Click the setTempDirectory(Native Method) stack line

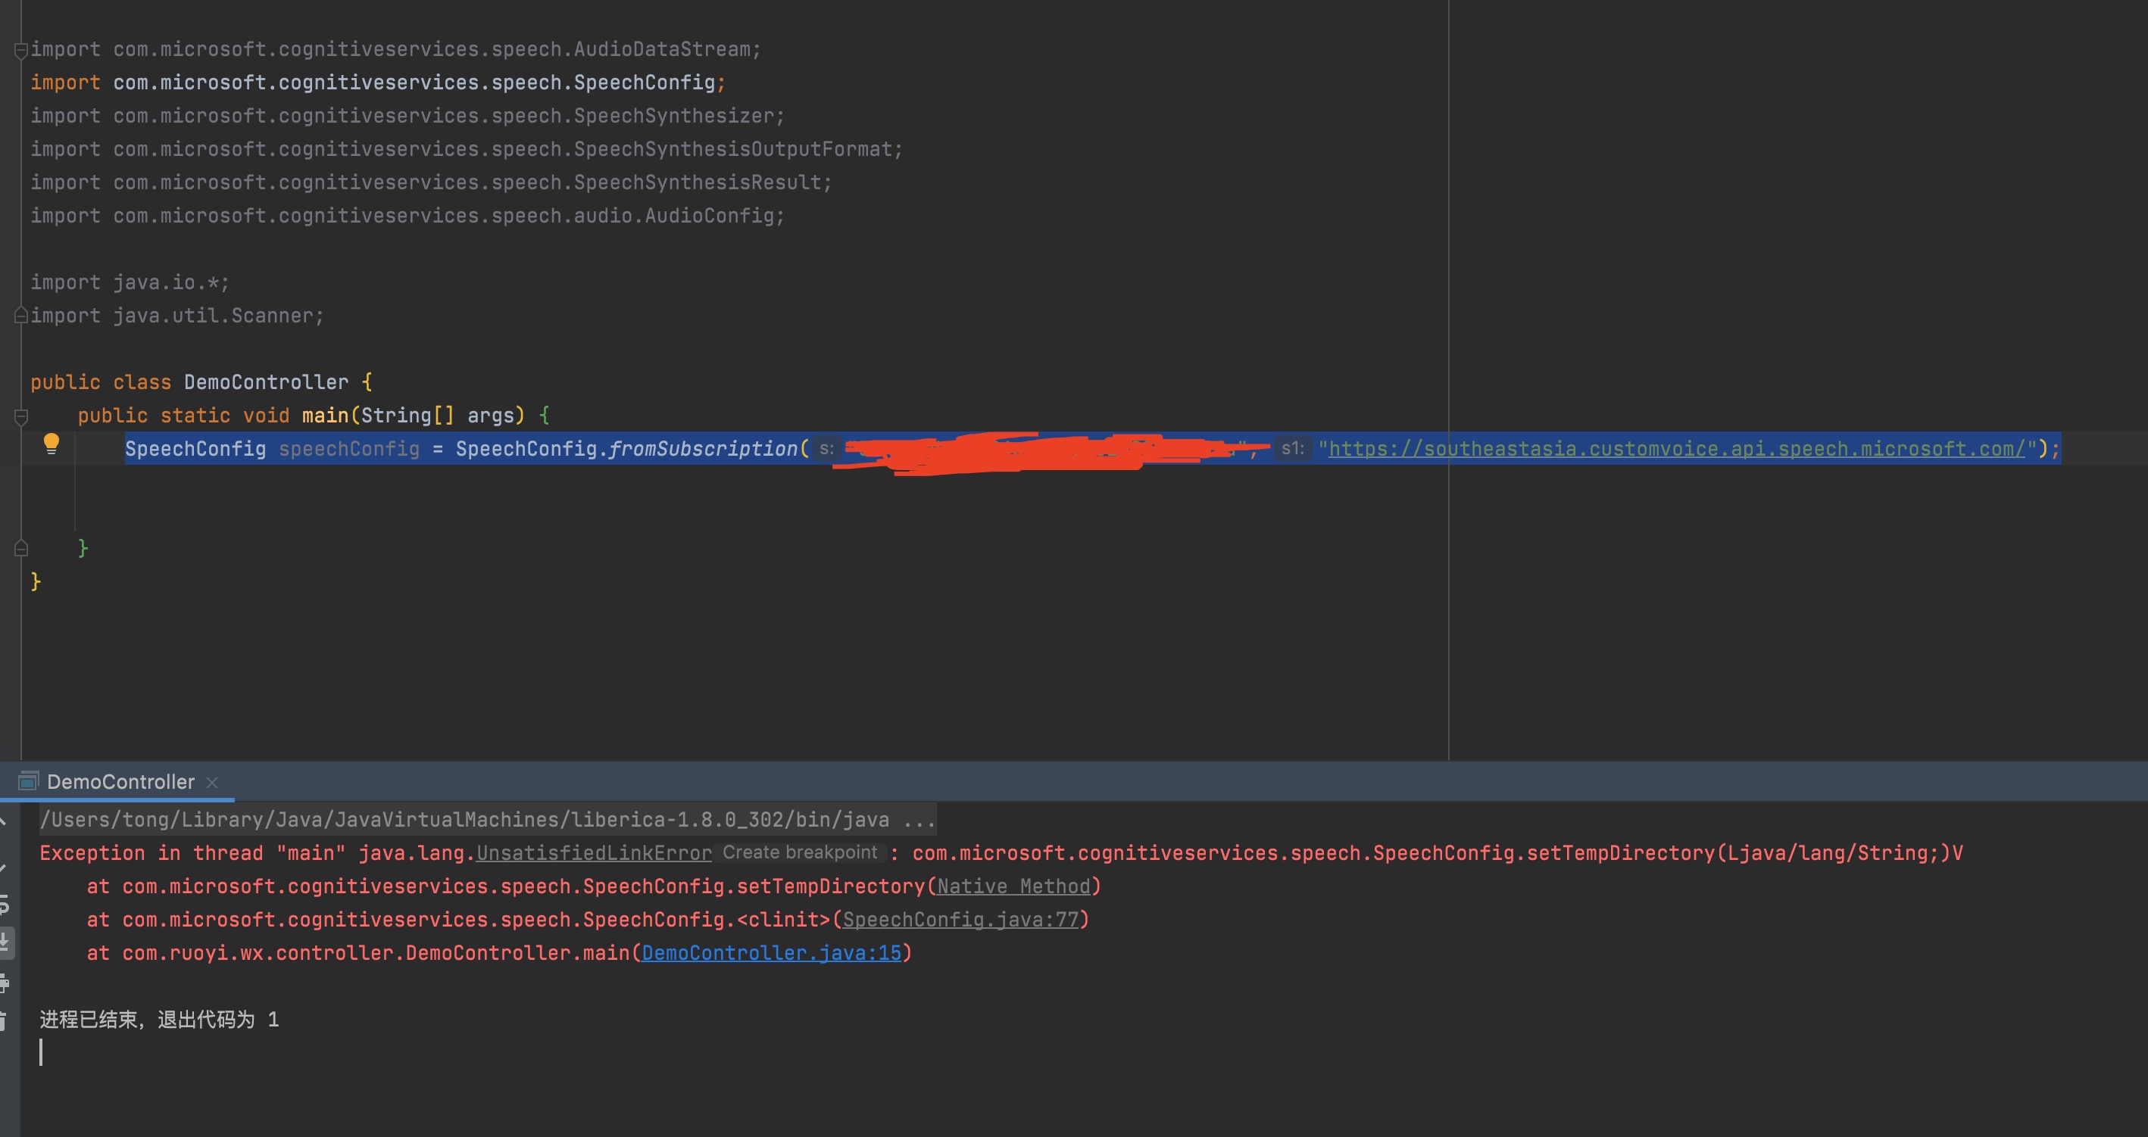(594, 886)
